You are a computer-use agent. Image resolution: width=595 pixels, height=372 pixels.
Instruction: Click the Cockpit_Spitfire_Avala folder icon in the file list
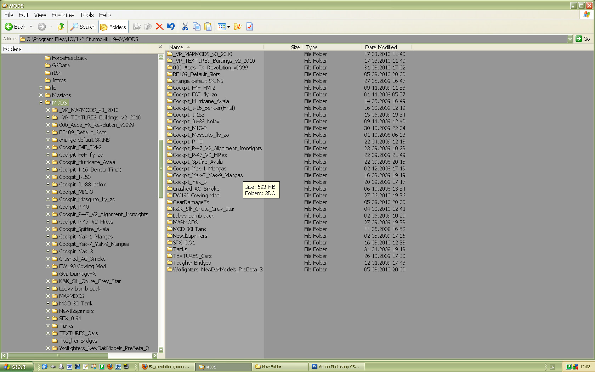(170, 162)
